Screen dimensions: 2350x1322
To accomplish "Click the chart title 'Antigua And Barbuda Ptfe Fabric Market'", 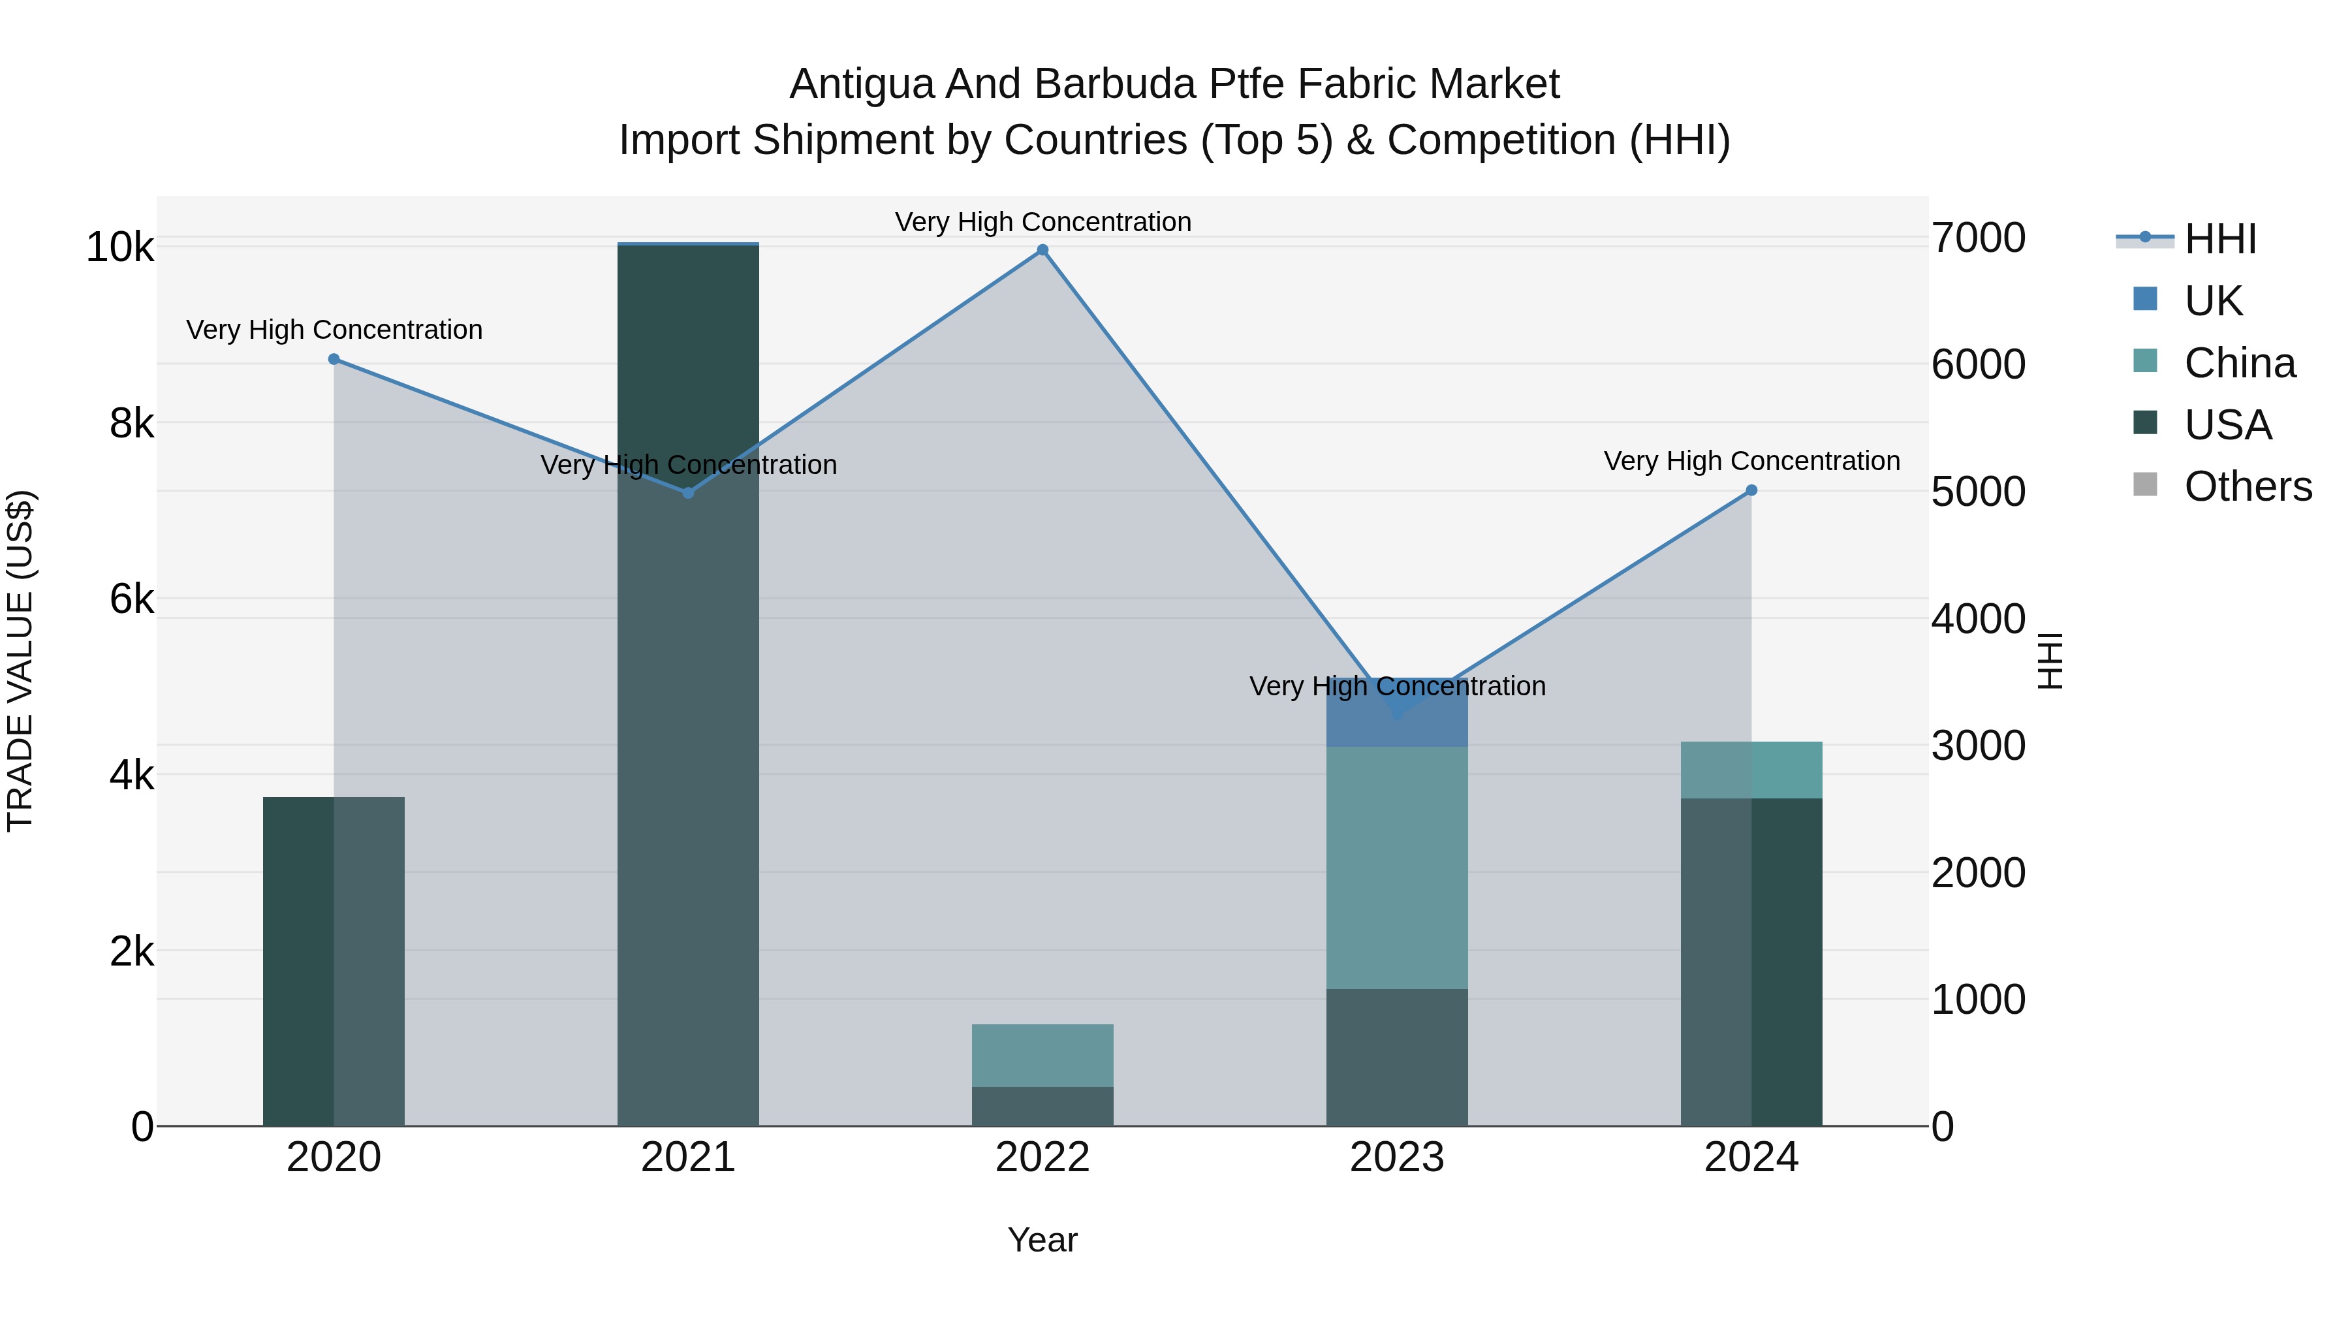I will (1175, 84).
